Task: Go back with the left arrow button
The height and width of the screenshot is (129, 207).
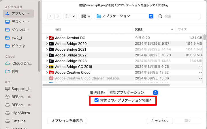Action: click(50, 16)
